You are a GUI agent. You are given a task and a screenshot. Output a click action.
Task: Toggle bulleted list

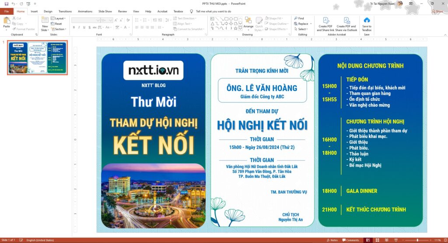coord(137,20)
